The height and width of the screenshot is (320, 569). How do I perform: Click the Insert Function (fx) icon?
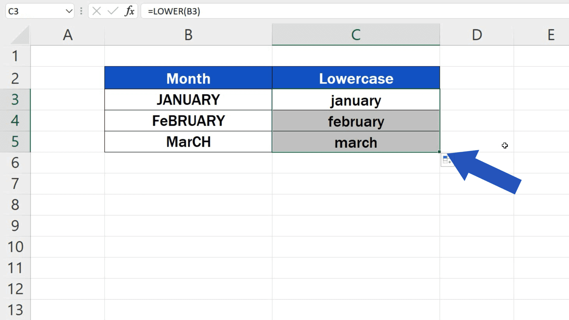pyautogui.click(x=130, y=11)
